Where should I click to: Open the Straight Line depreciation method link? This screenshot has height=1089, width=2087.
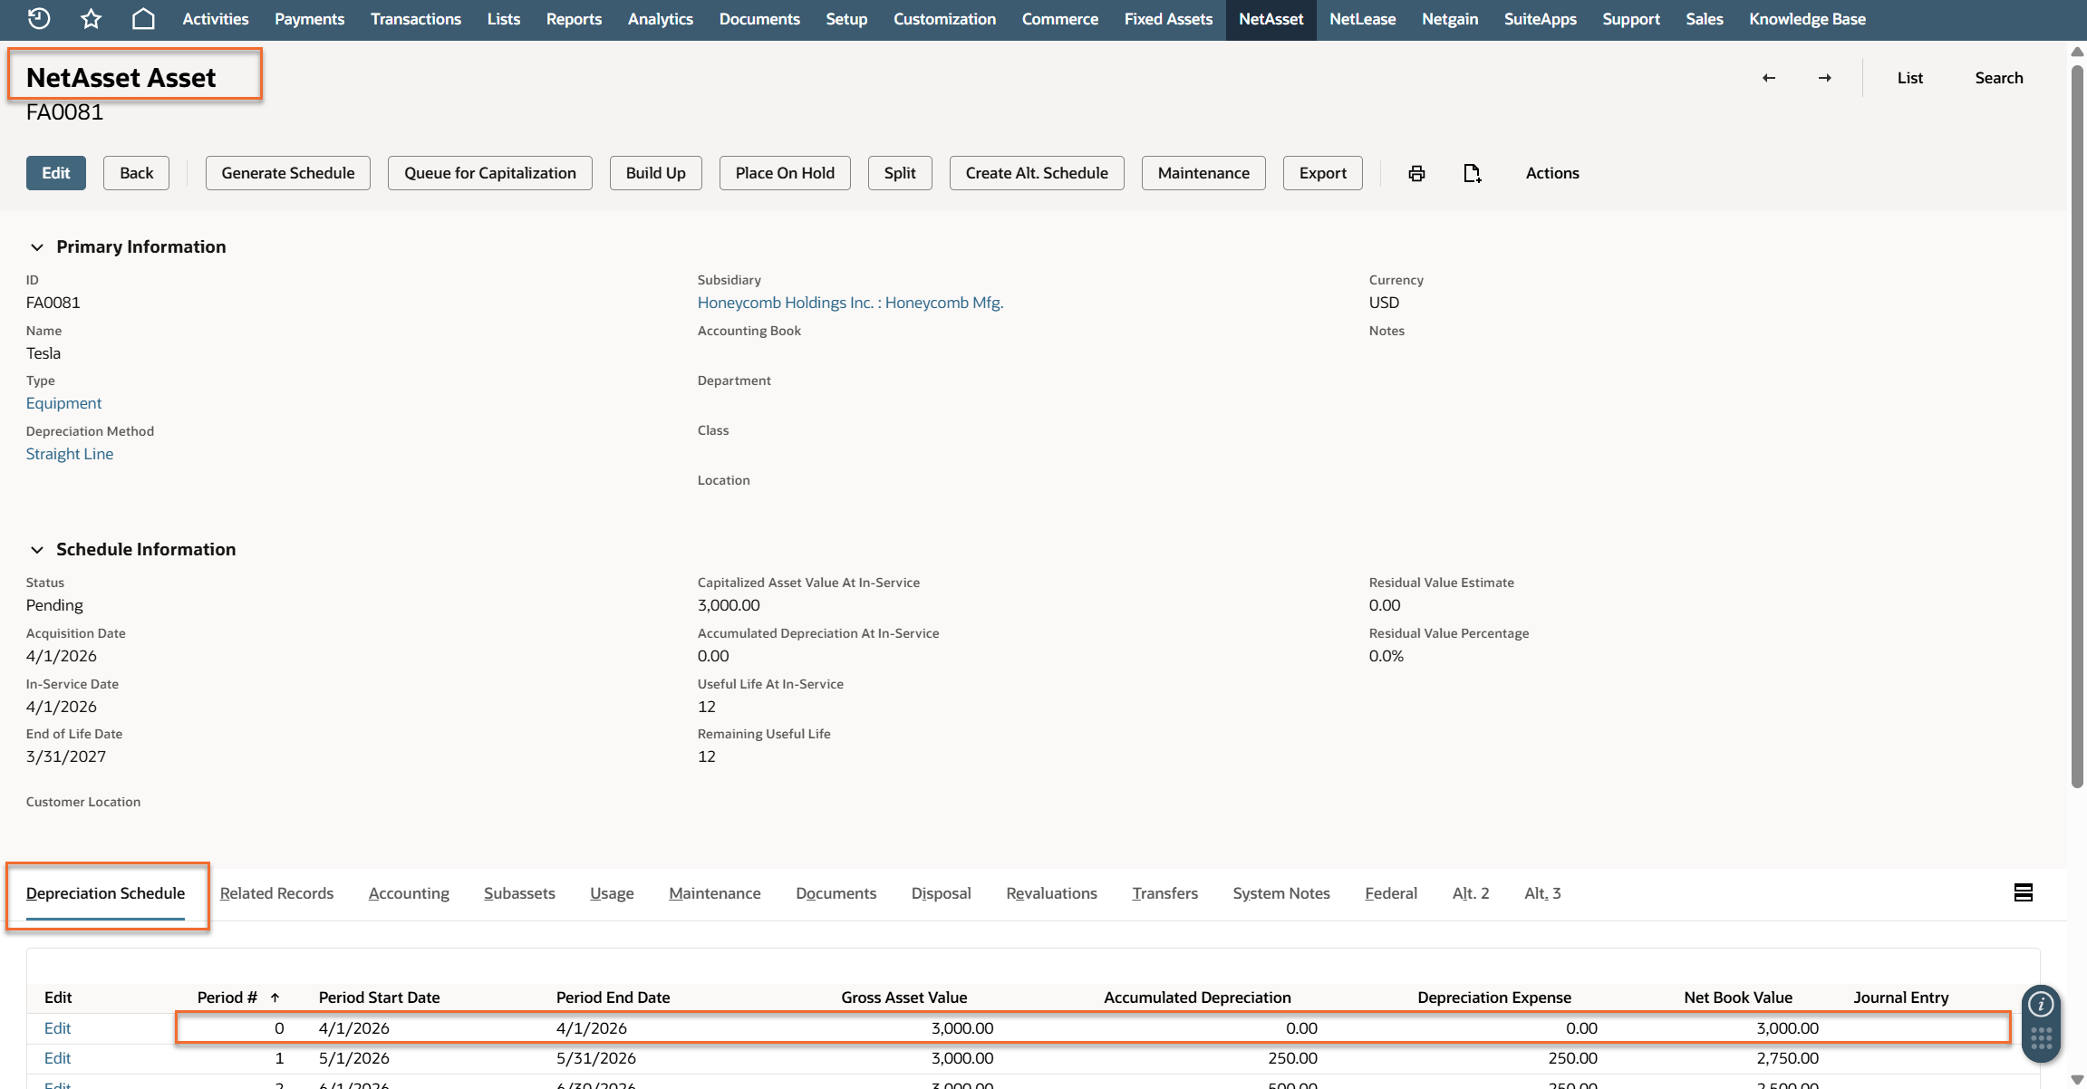tap(70, 454)
